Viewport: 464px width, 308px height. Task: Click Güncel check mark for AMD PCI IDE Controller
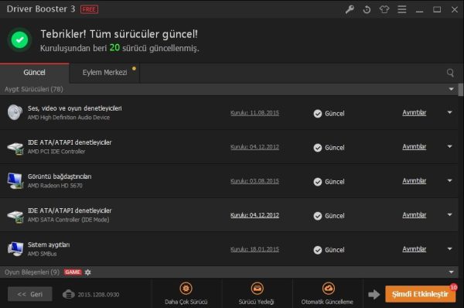click(x=318, y=148)
